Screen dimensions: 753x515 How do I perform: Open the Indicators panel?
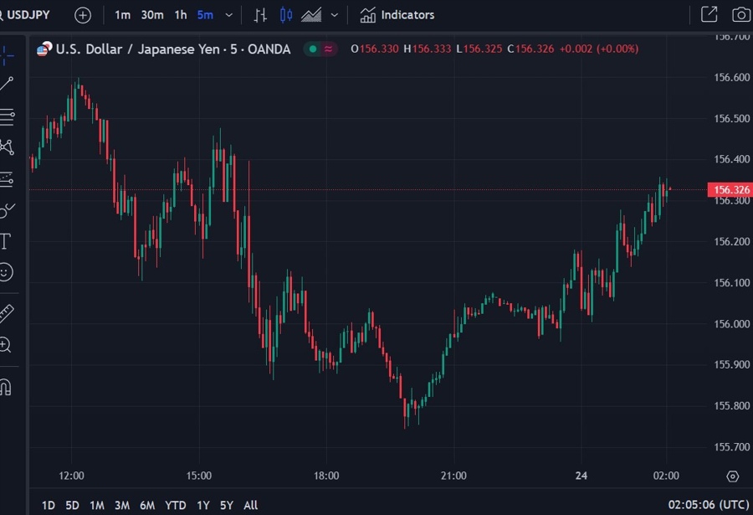[x=397, y=14]
